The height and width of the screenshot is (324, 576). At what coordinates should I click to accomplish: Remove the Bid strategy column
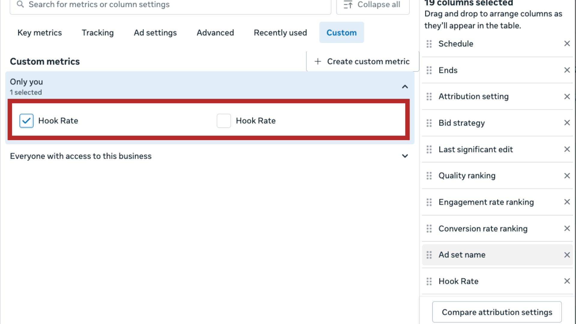tap(567, 123)
